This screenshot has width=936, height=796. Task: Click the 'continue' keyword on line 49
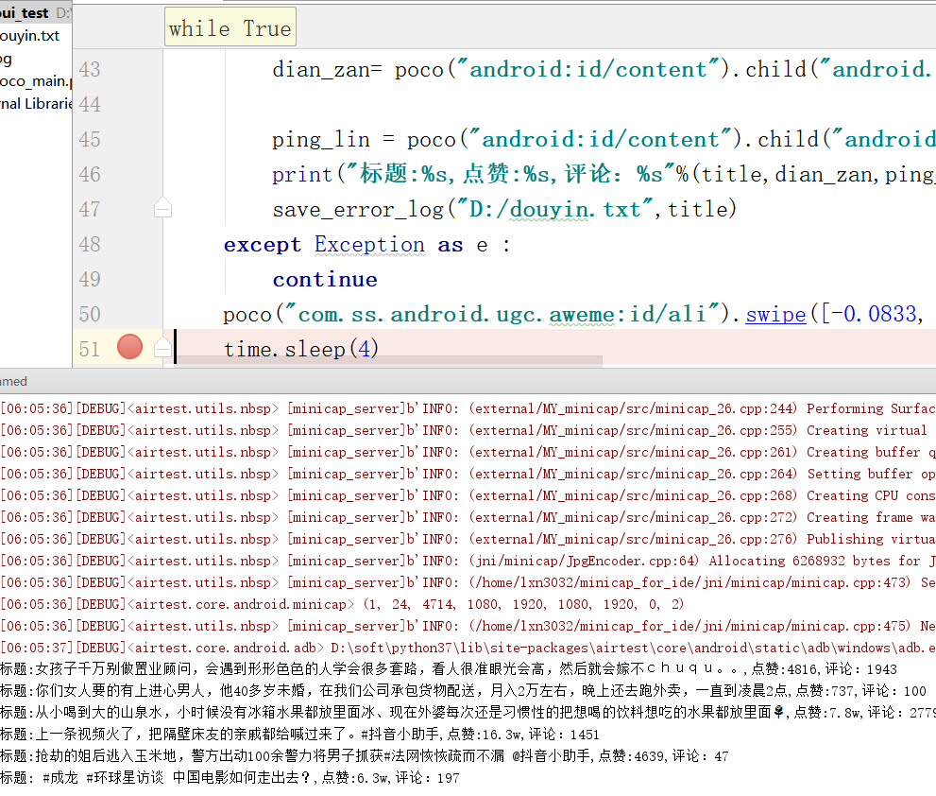pos(325,279)
